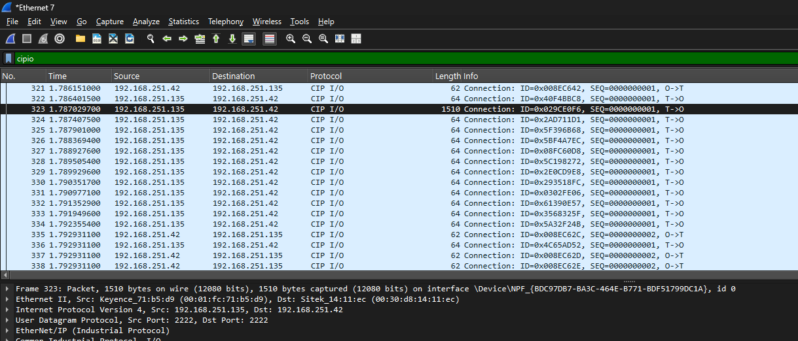Restart the current capture

43,39
